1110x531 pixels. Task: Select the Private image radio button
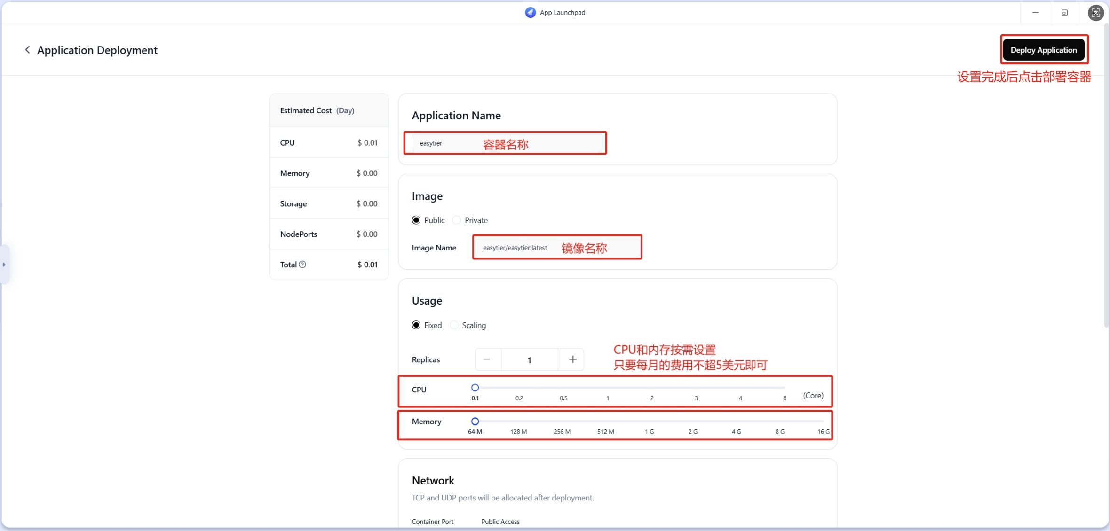457,220
